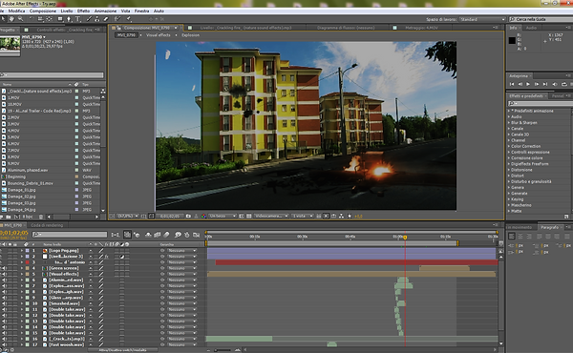573x353 pixels.
Task: Open the Livello menu
Action: point(67,10)
